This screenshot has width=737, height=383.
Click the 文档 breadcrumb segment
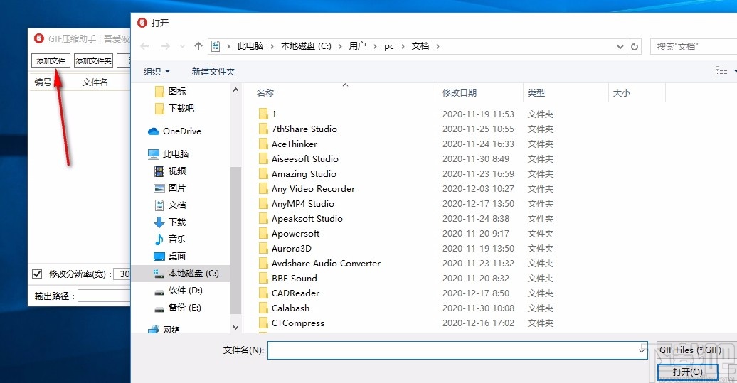[x=420, y=46]
